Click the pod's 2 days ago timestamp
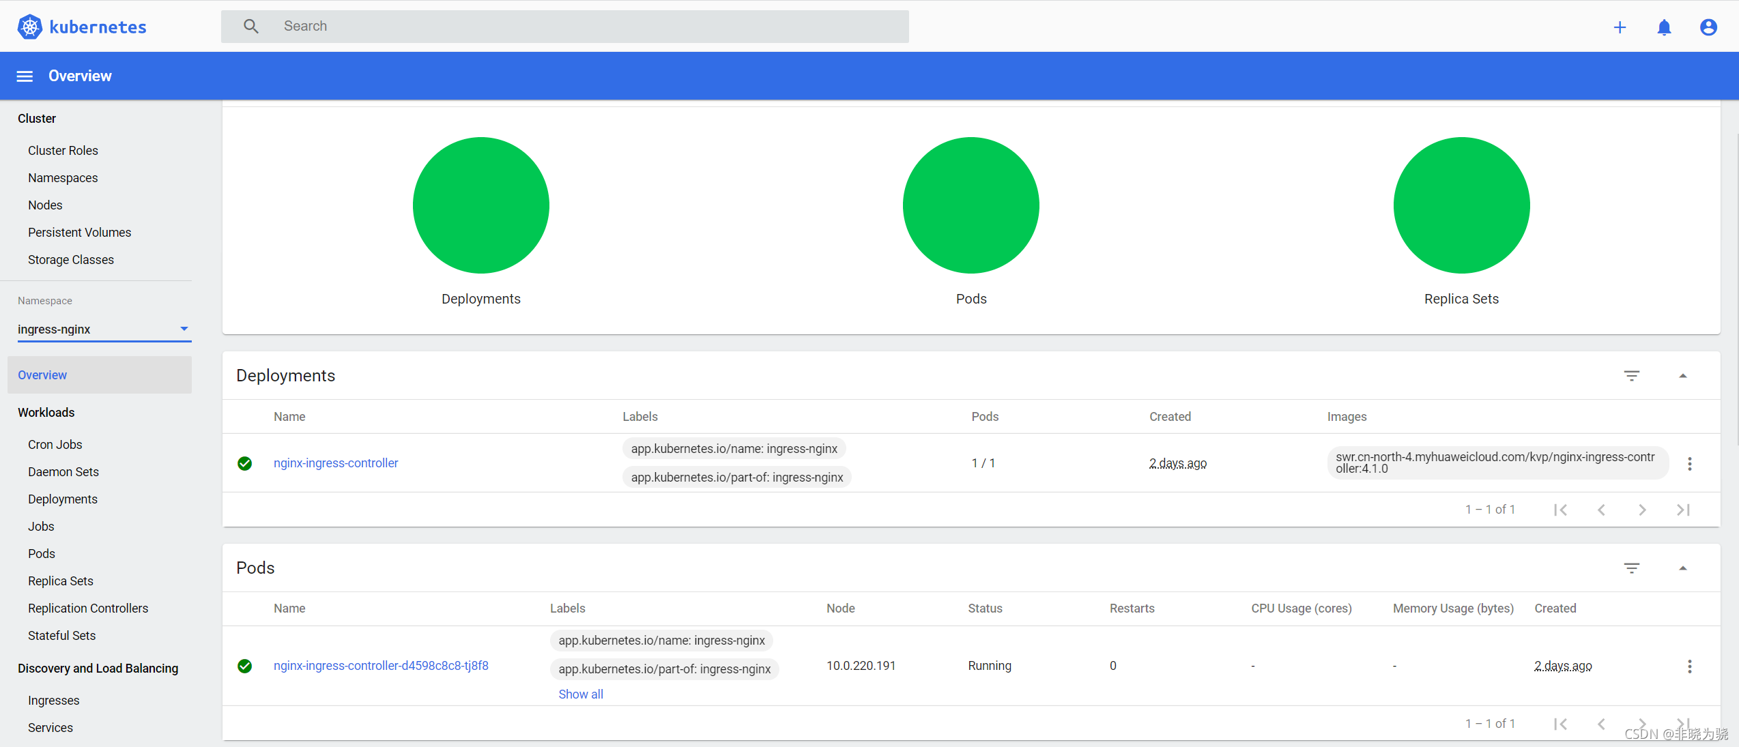Image resolution: width=1739 pixels, height=747 pixels. click(x=1563, y=665)
